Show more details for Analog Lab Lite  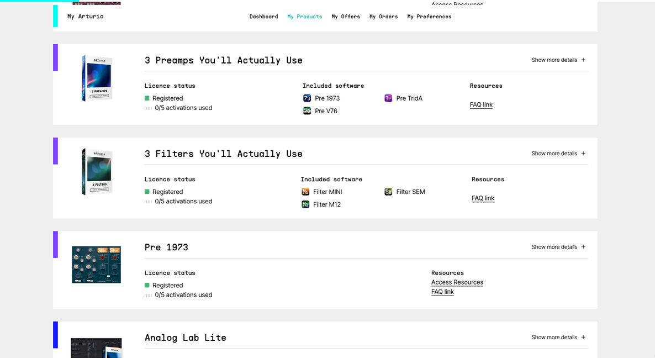tap(558, 337)
